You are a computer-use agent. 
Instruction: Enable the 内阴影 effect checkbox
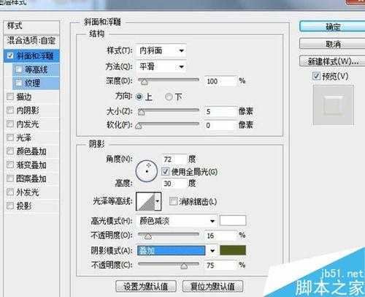[x=10, y=110]
